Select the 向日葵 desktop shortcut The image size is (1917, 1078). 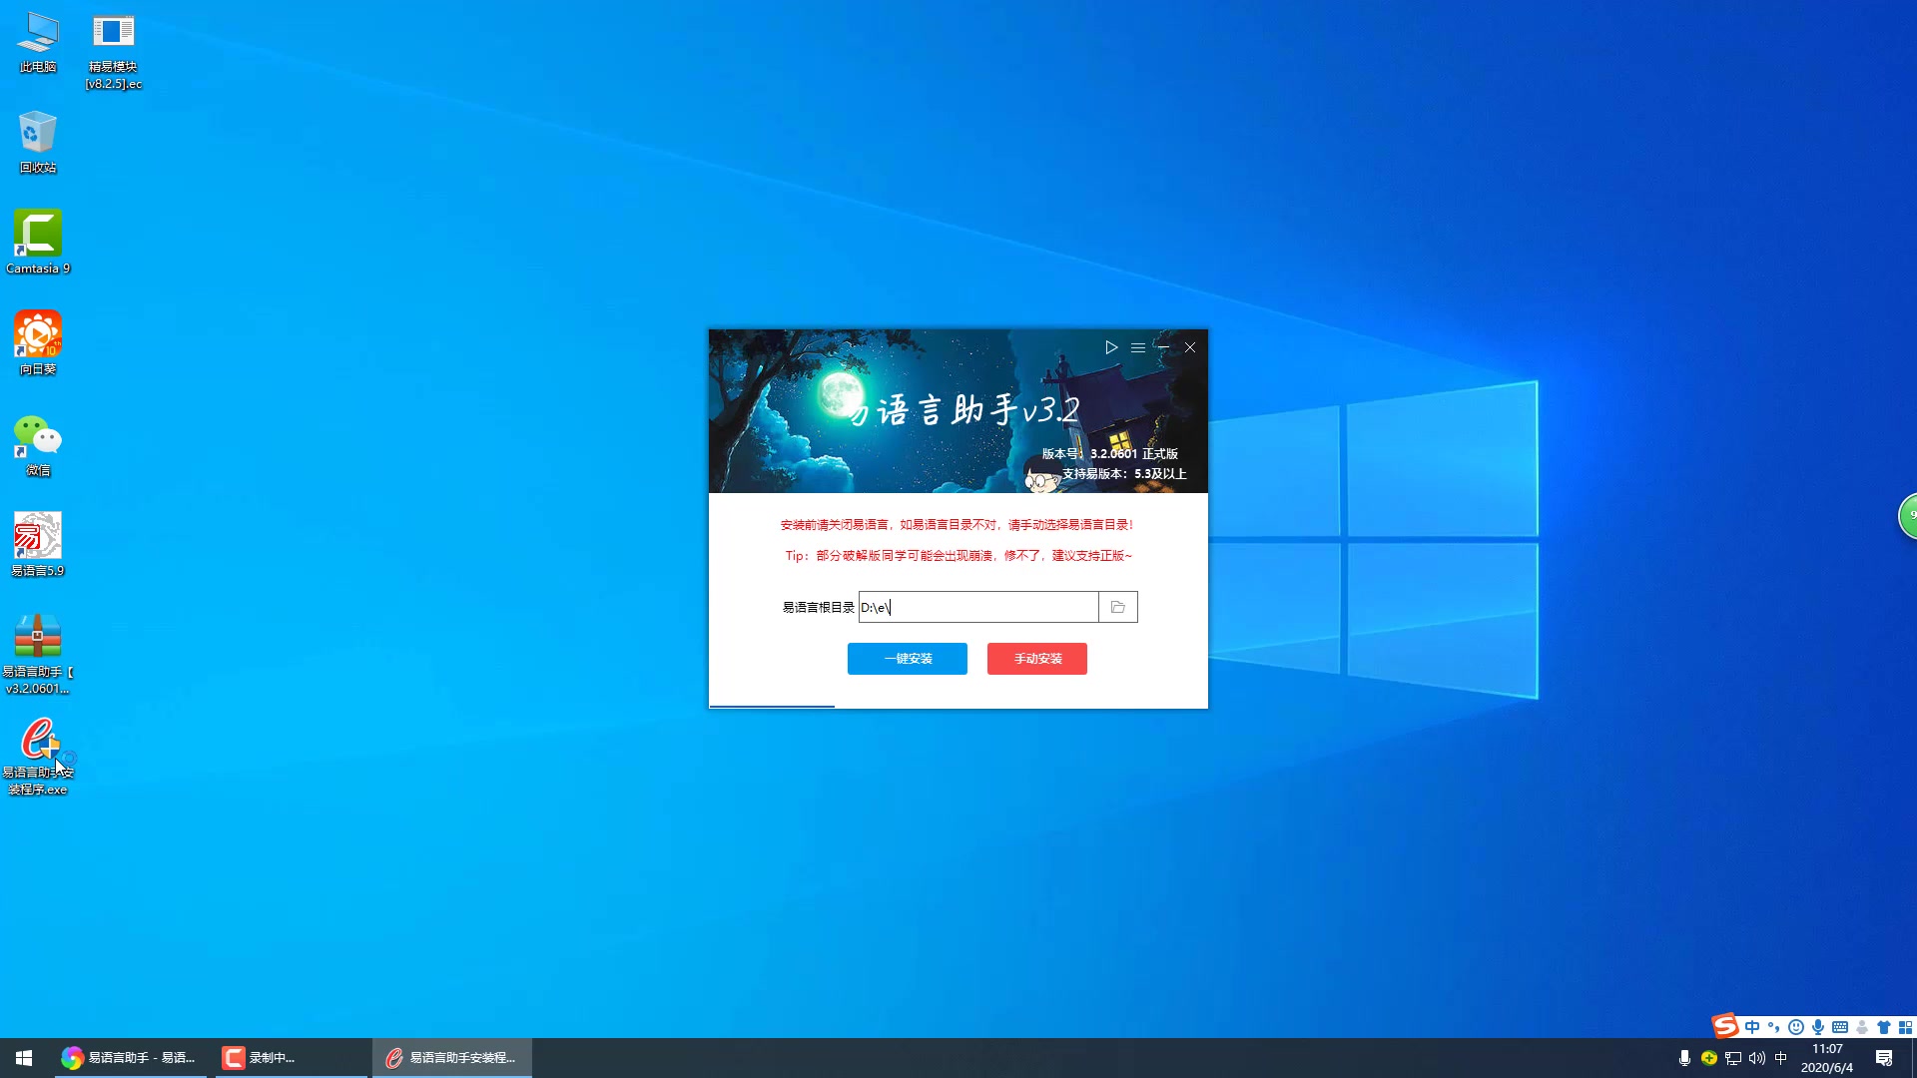click(x=38, y=343)
